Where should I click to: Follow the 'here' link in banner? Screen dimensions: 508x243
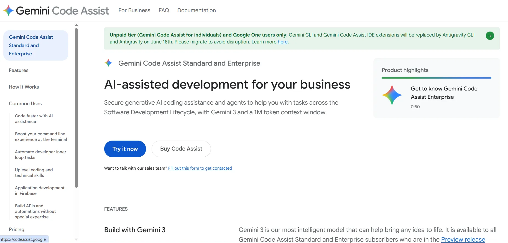283,42
